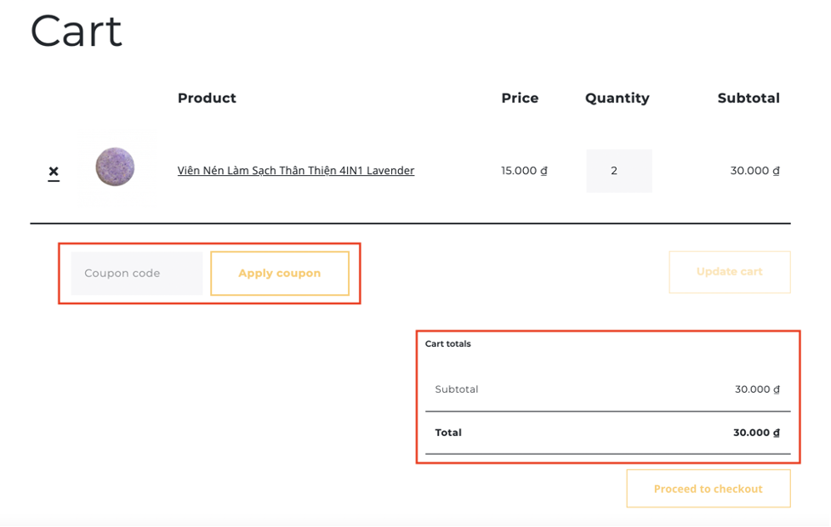This screenshot has height=527, width=831.
Task: Open the Viên Nén Làm Sạch product link
Action: point(295,171)
